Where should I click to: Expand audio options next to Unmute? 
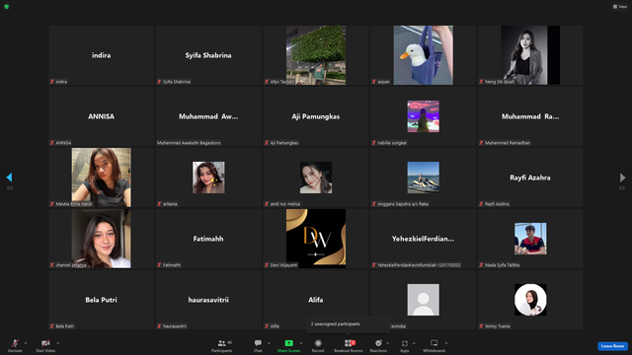(x=26, y=343)
